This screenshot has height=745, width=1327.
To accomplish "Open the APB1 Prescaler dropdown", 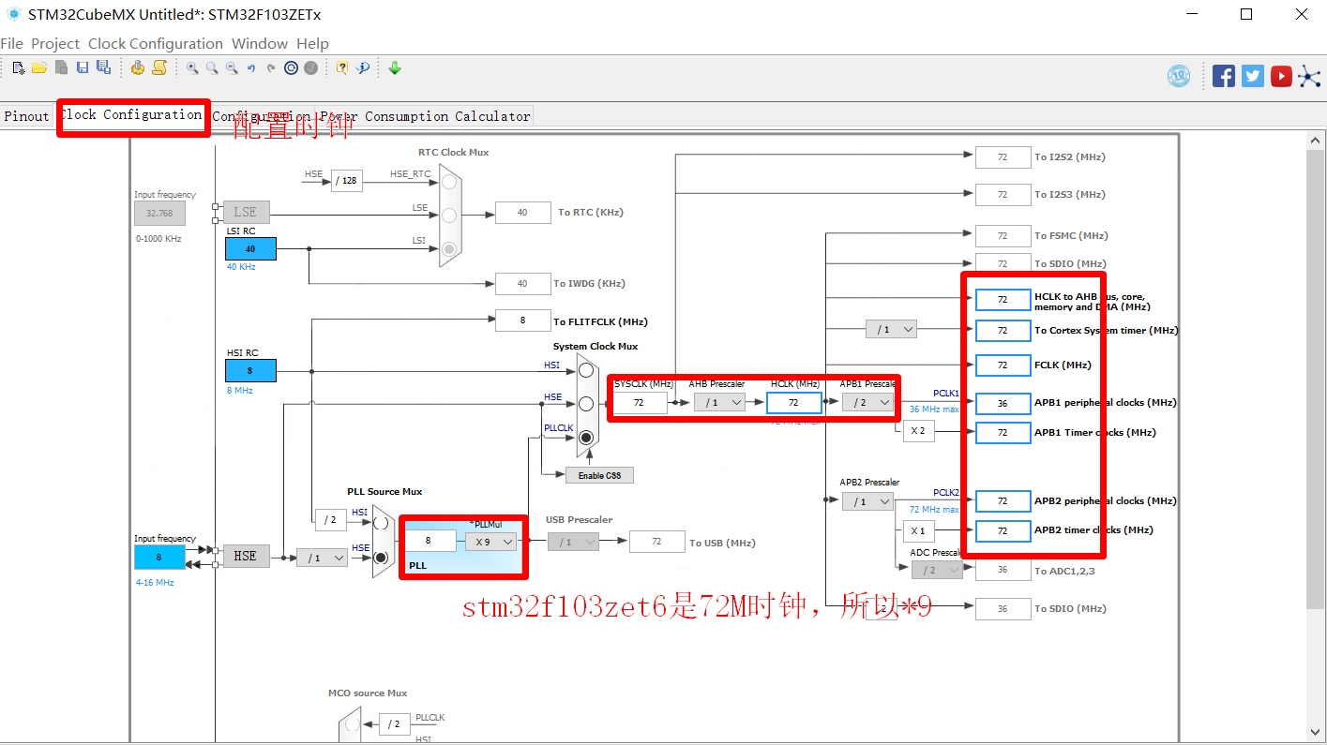I will pyautogui.click(x=867, y=402).
